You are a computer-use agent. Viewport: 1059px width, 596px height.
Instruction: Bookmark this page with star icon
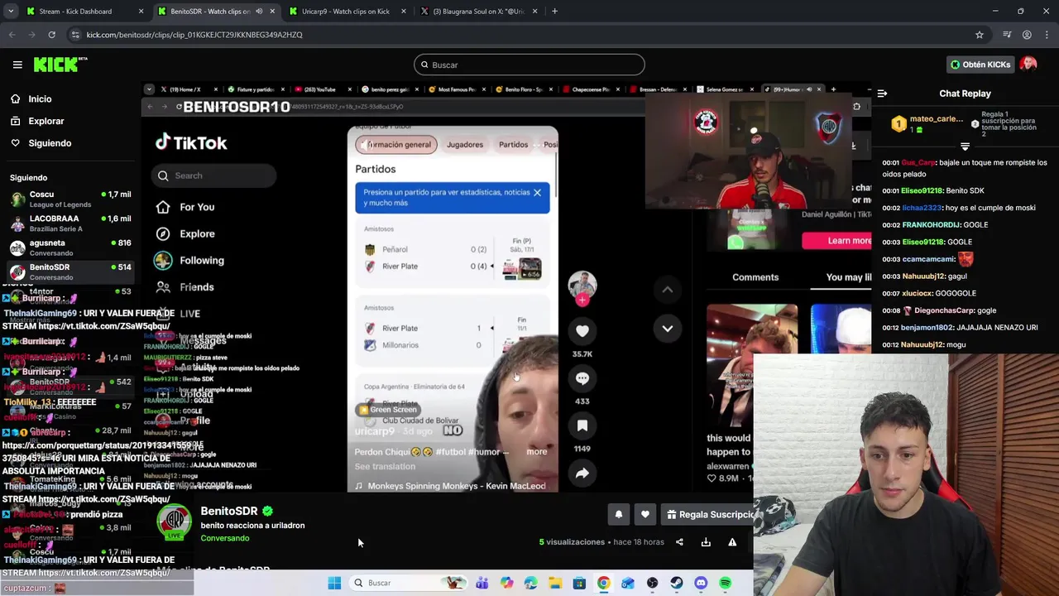[980, 35]
